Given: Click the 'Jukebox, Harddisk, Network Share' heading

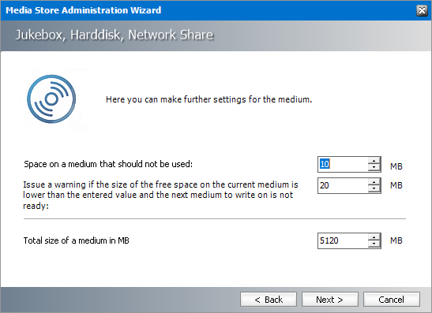Looking at the screenshot, I should click(115, 35).
